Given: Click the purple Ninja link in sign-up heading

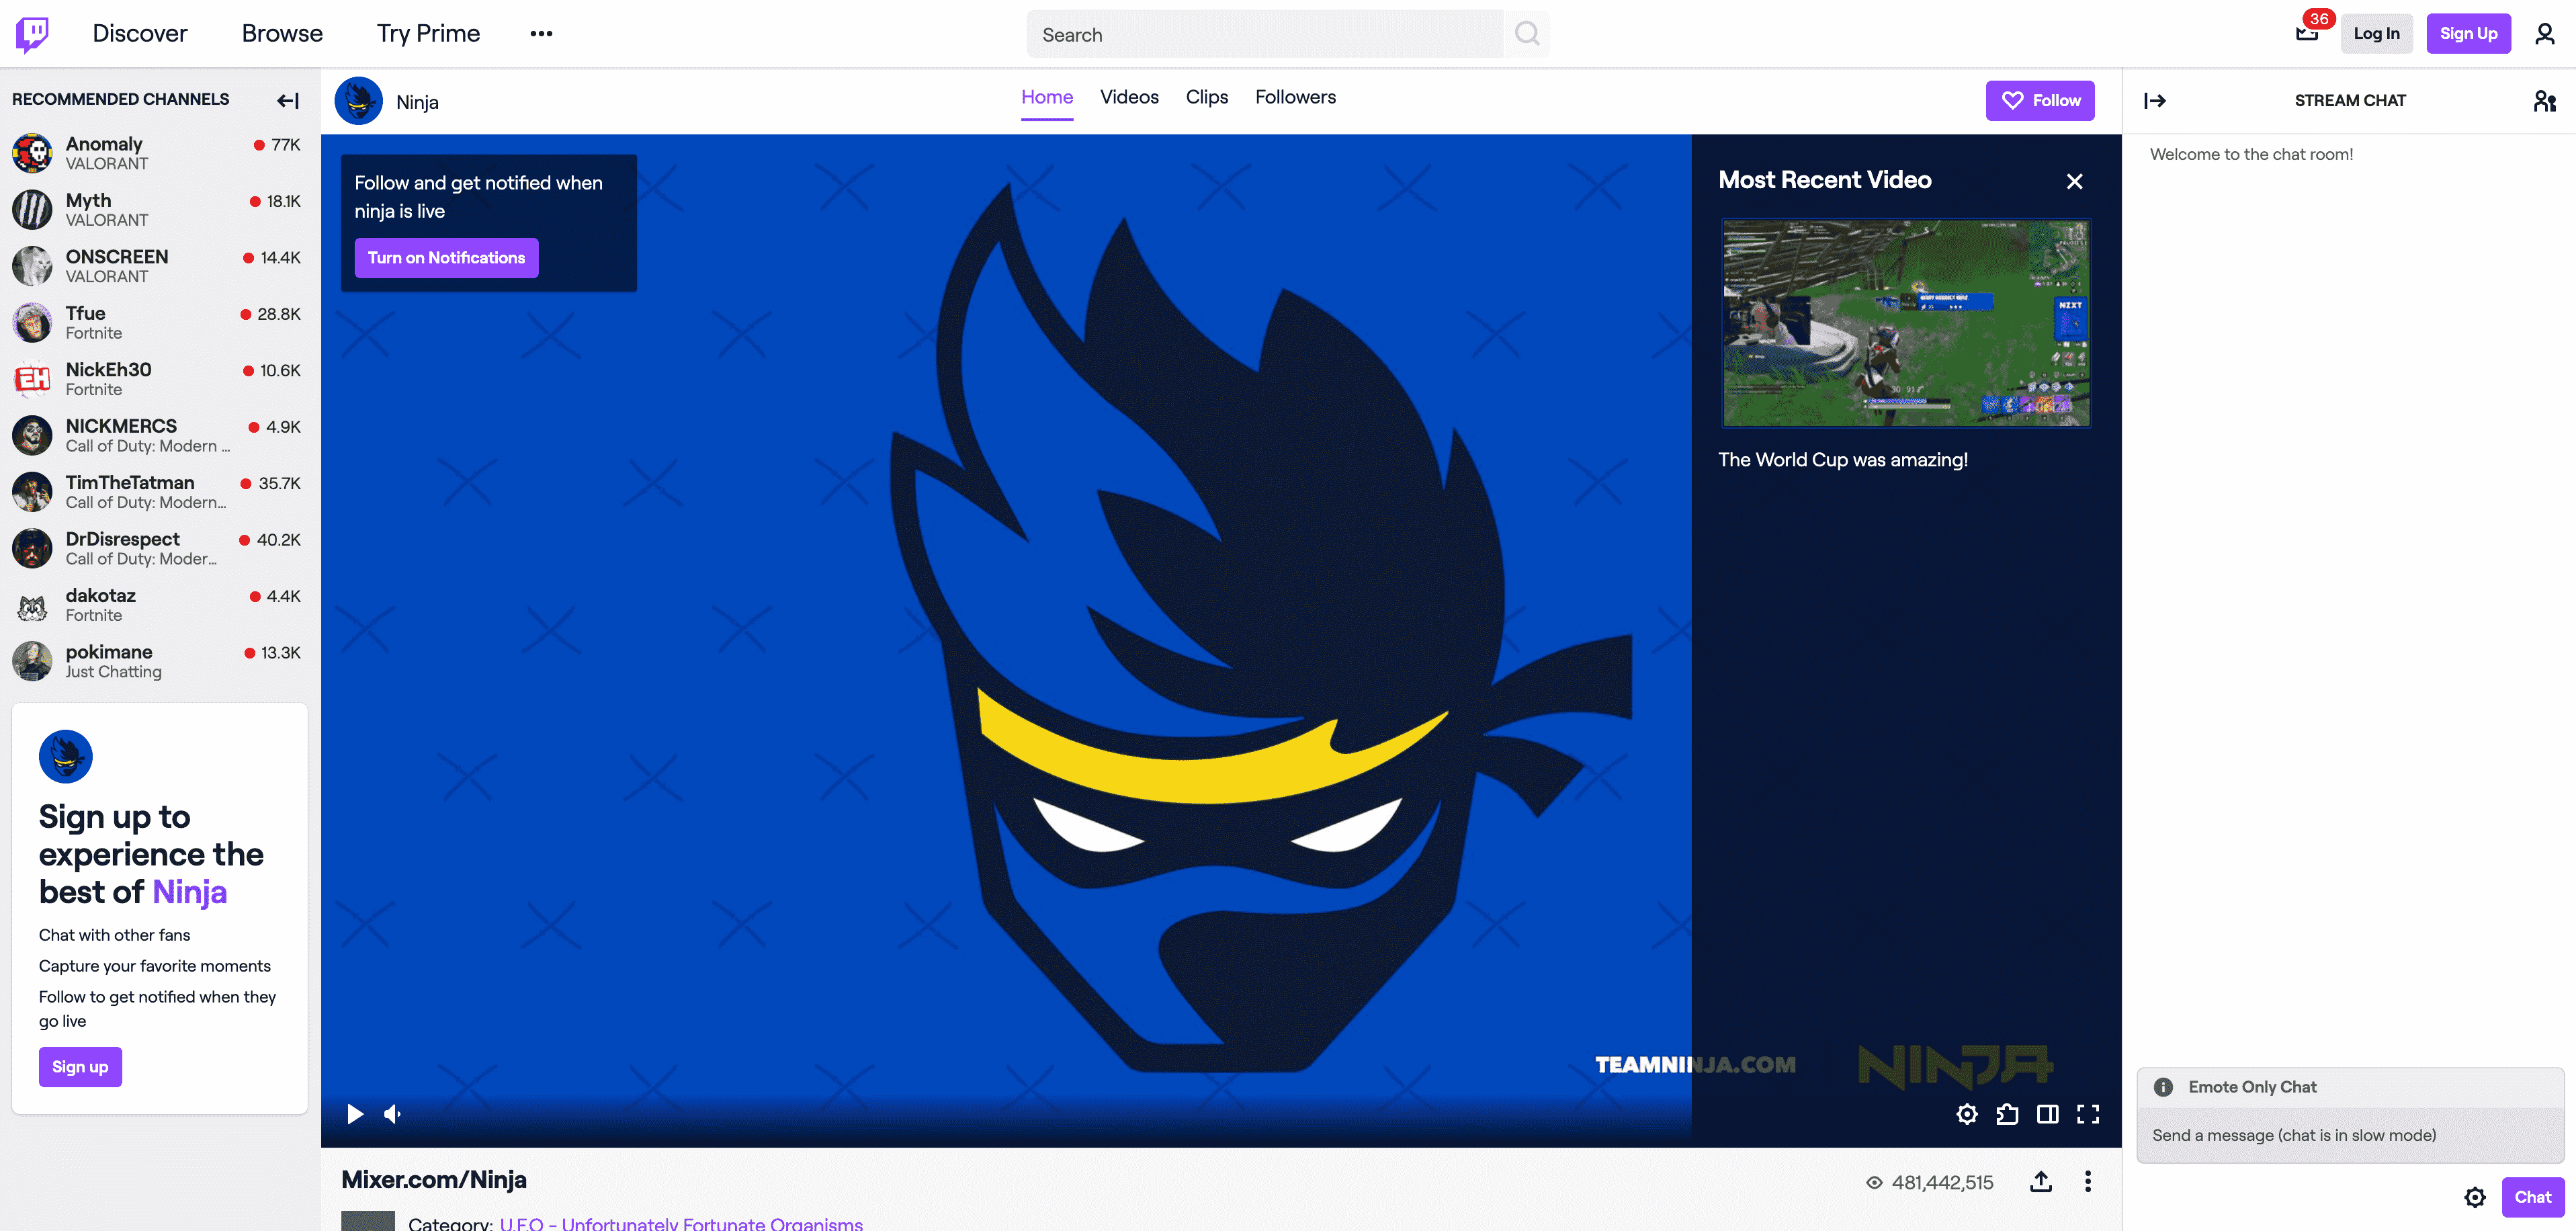Looking at the screenshot, I should pyautogui.click(x=189, y=892).
